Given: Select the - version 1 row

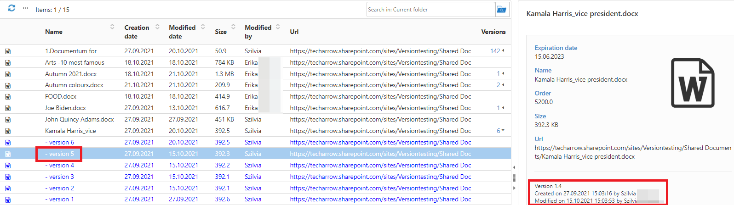Looking at the screenshot, I should [x=255, y=199].
